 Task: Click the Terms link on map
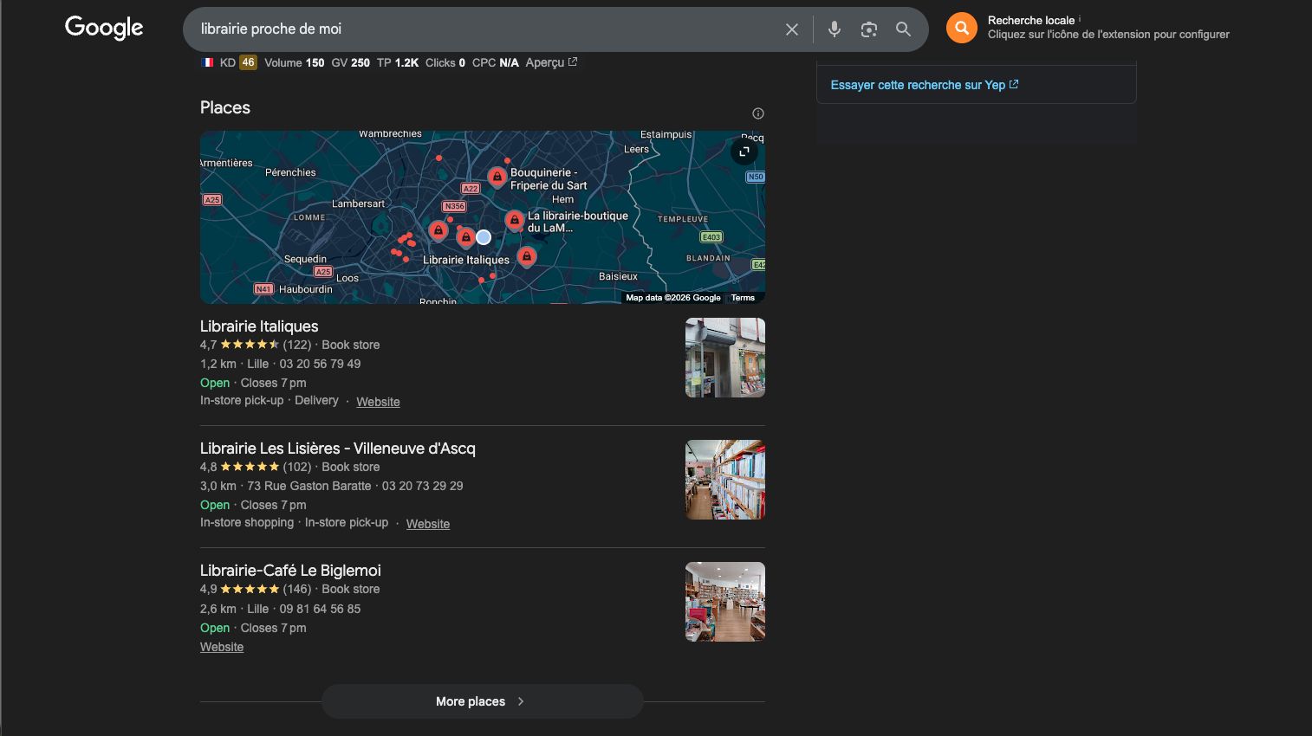pos(743,298)
